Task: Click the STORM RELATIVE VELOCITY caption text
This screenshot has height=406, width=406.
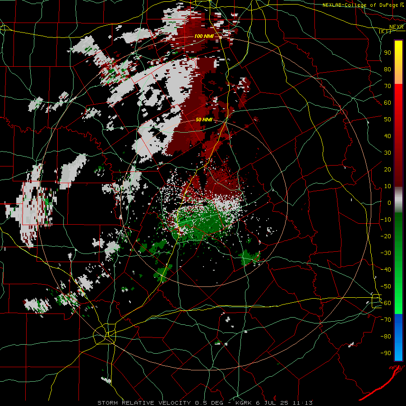Action: [144, 403]
